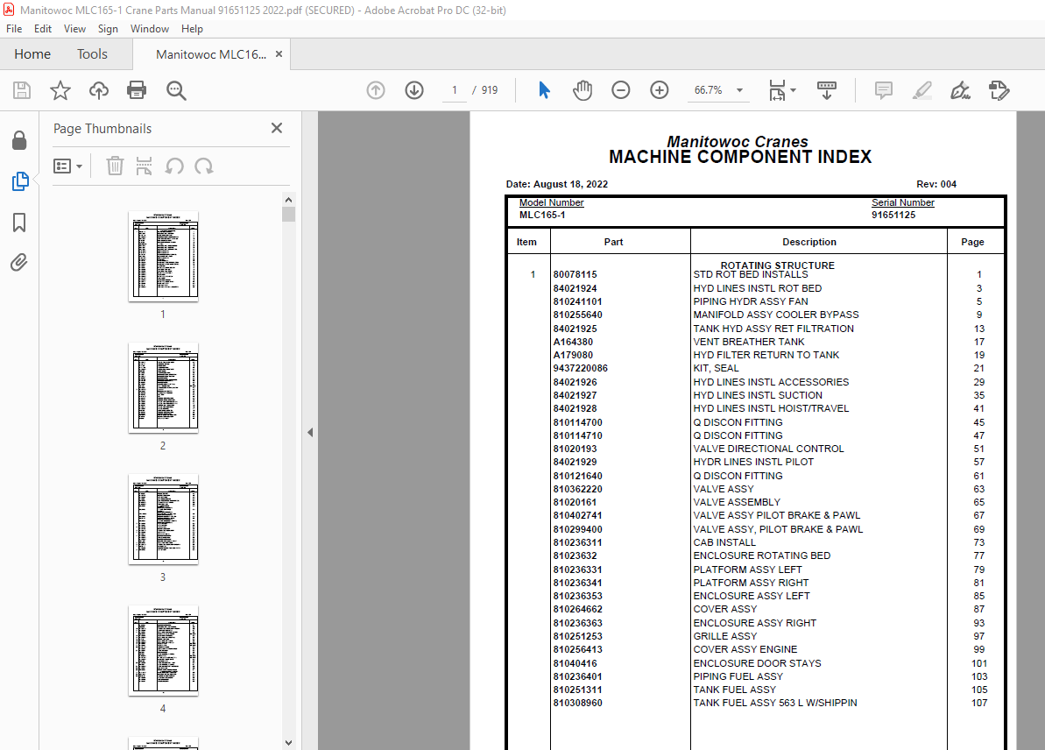Click the print pages icon in thumbnails

coord(144,166)
